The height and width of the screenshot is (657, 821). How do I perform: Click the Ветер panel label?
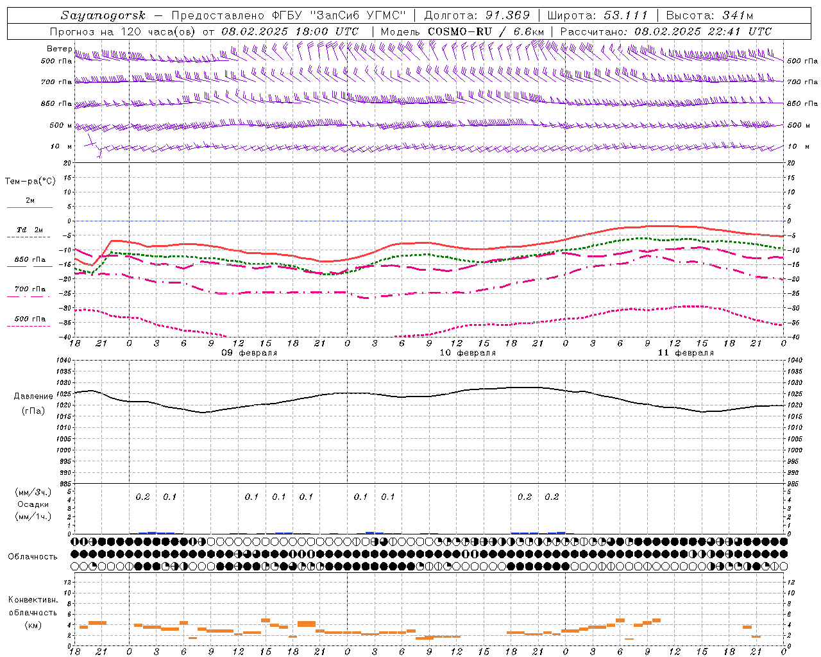coord(60,49)
